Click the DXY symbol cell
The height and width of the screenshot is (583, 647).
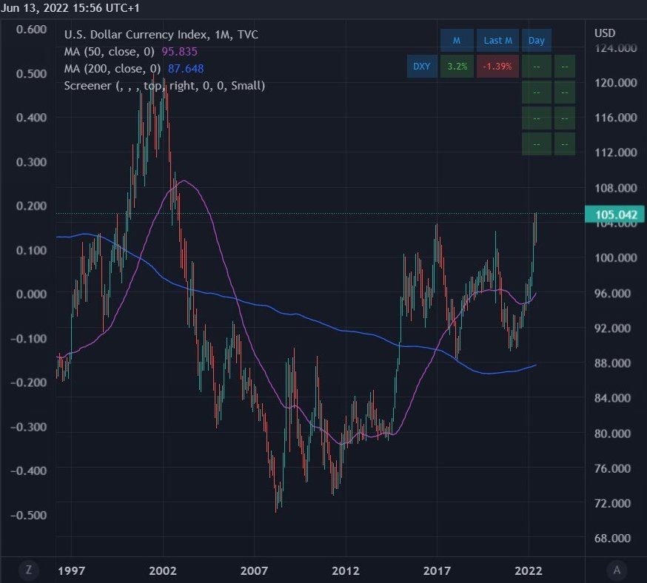(421, 67)
